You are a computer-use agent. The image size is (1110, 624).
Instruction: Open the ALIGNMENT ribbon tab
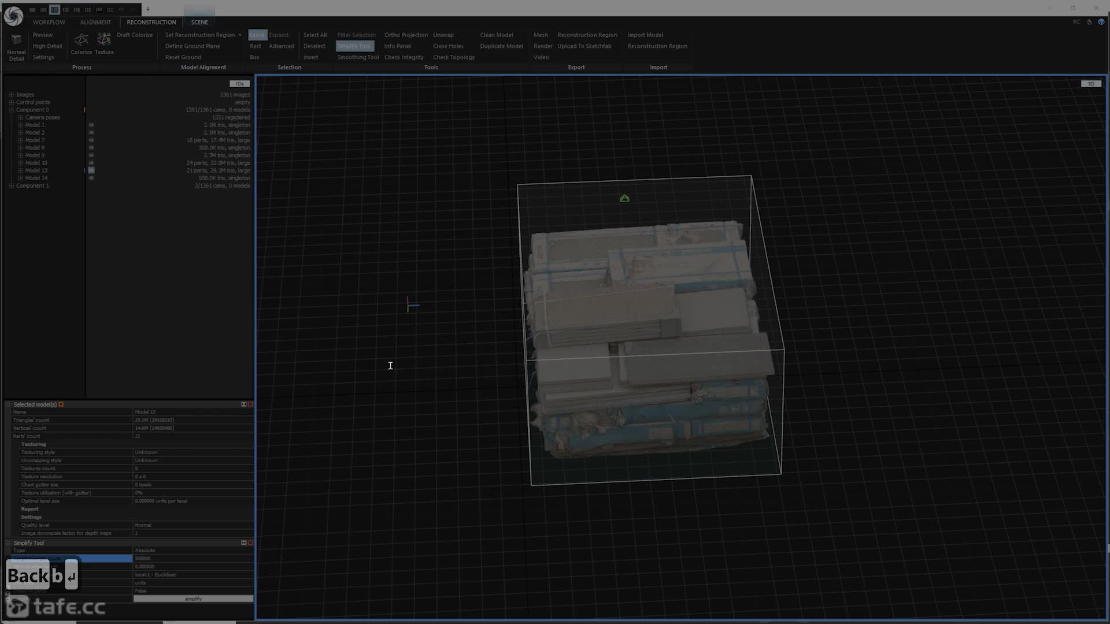click(95, 22)
